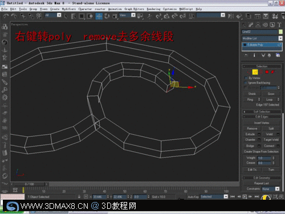This screenshot has height=214, width=285.
Task: Toggle the 3D Snaps icon
Action: tap(158, 16)
